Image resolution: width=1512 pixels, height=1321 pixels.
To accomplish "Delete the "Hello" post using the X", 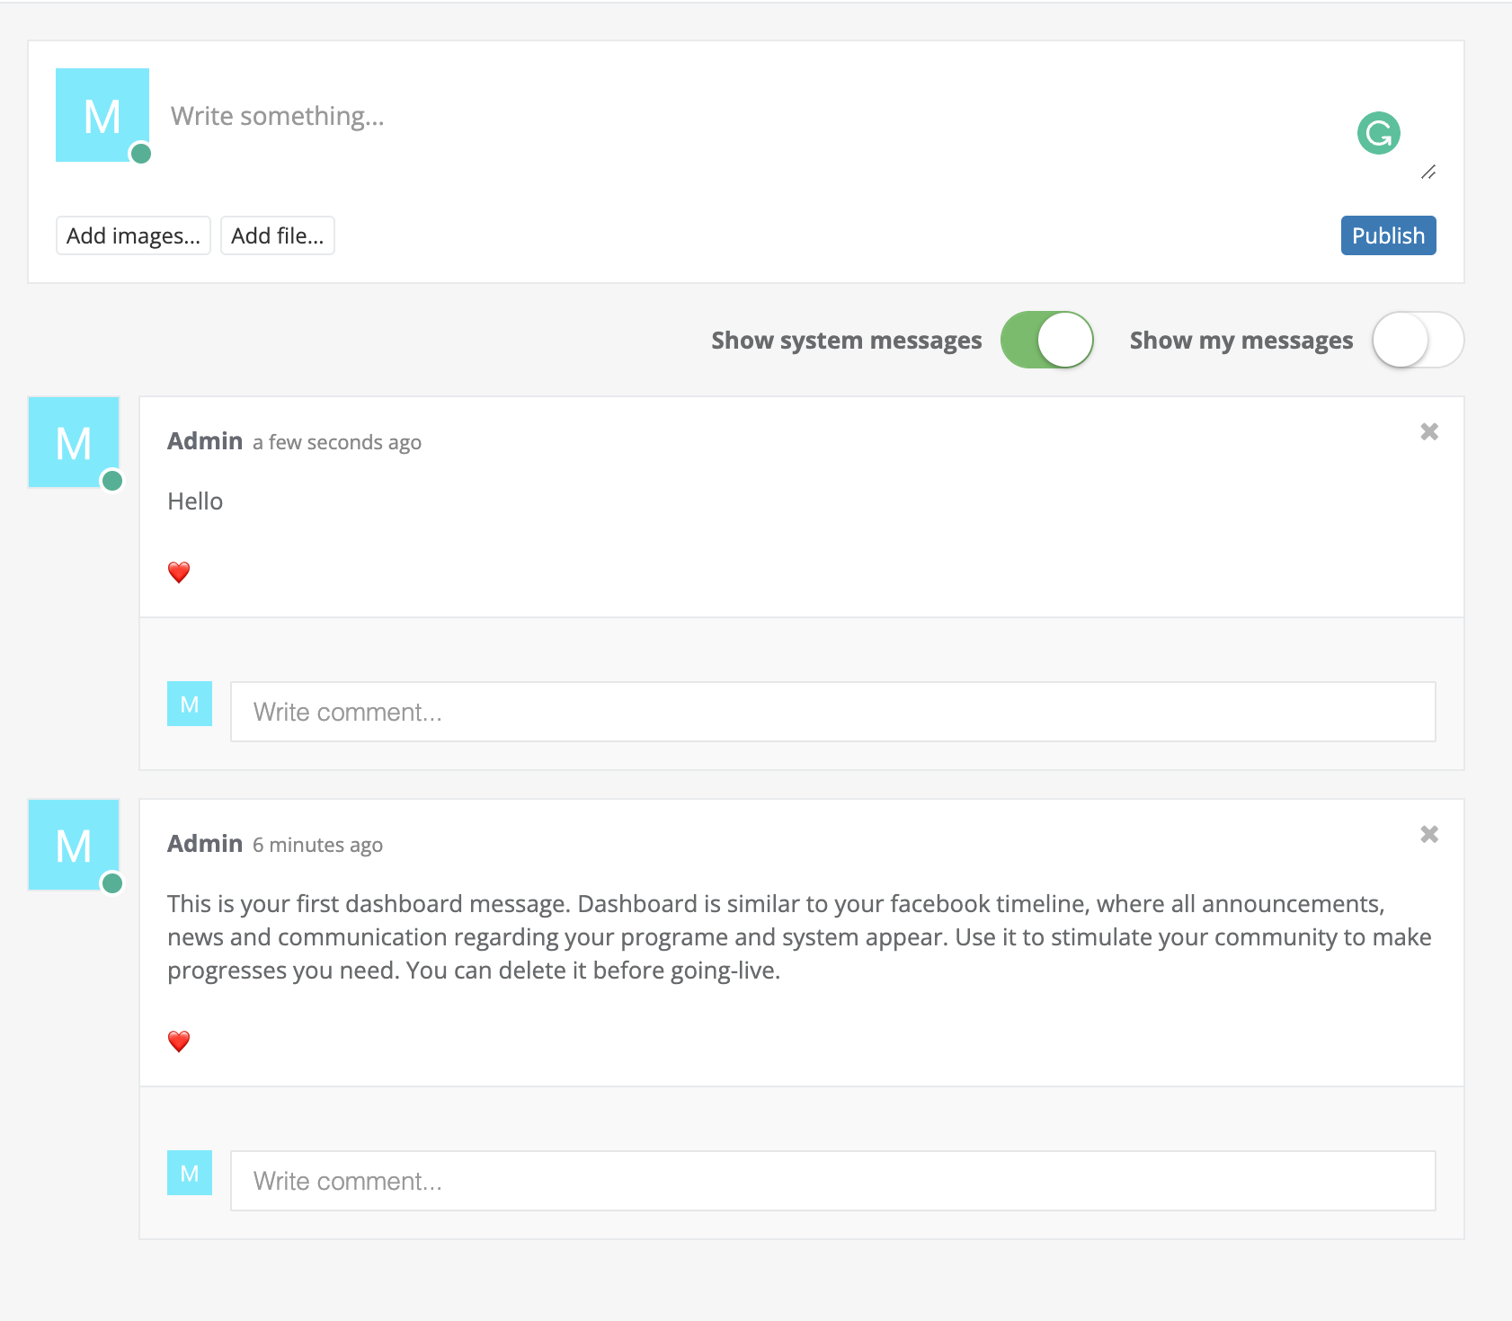I will 1429,432.
